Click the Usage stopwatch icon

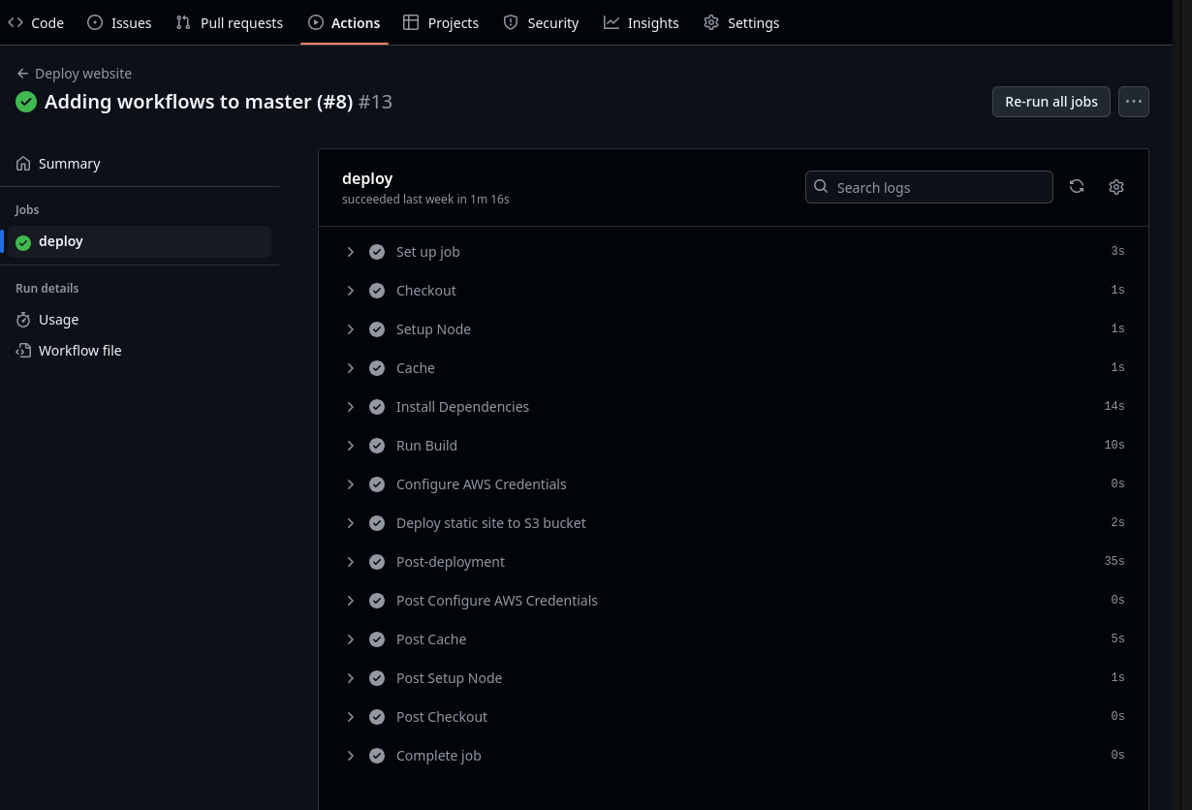coord(23,319)
